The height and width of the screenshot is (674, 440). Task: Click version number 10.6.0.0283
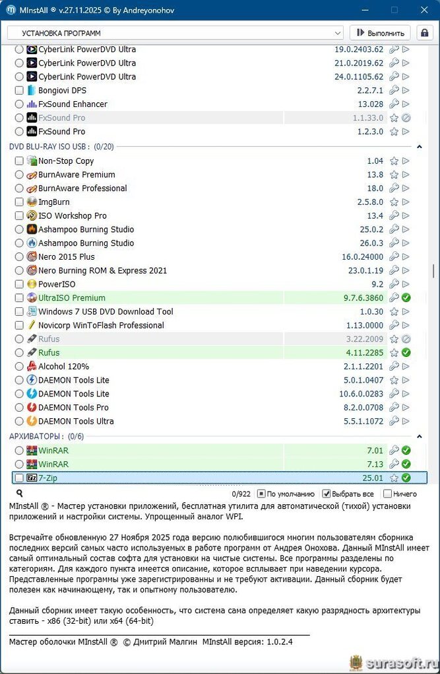click(x=361, y=394)
